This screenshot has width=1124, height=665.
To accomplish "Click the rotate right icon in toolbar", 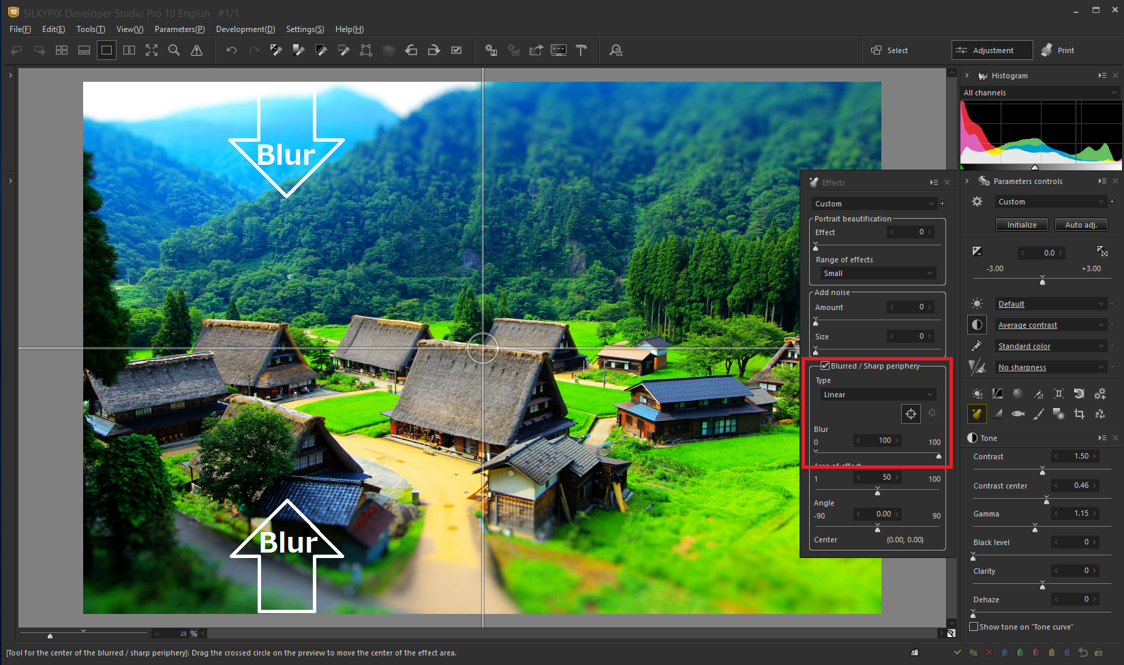I will (434, 50).
